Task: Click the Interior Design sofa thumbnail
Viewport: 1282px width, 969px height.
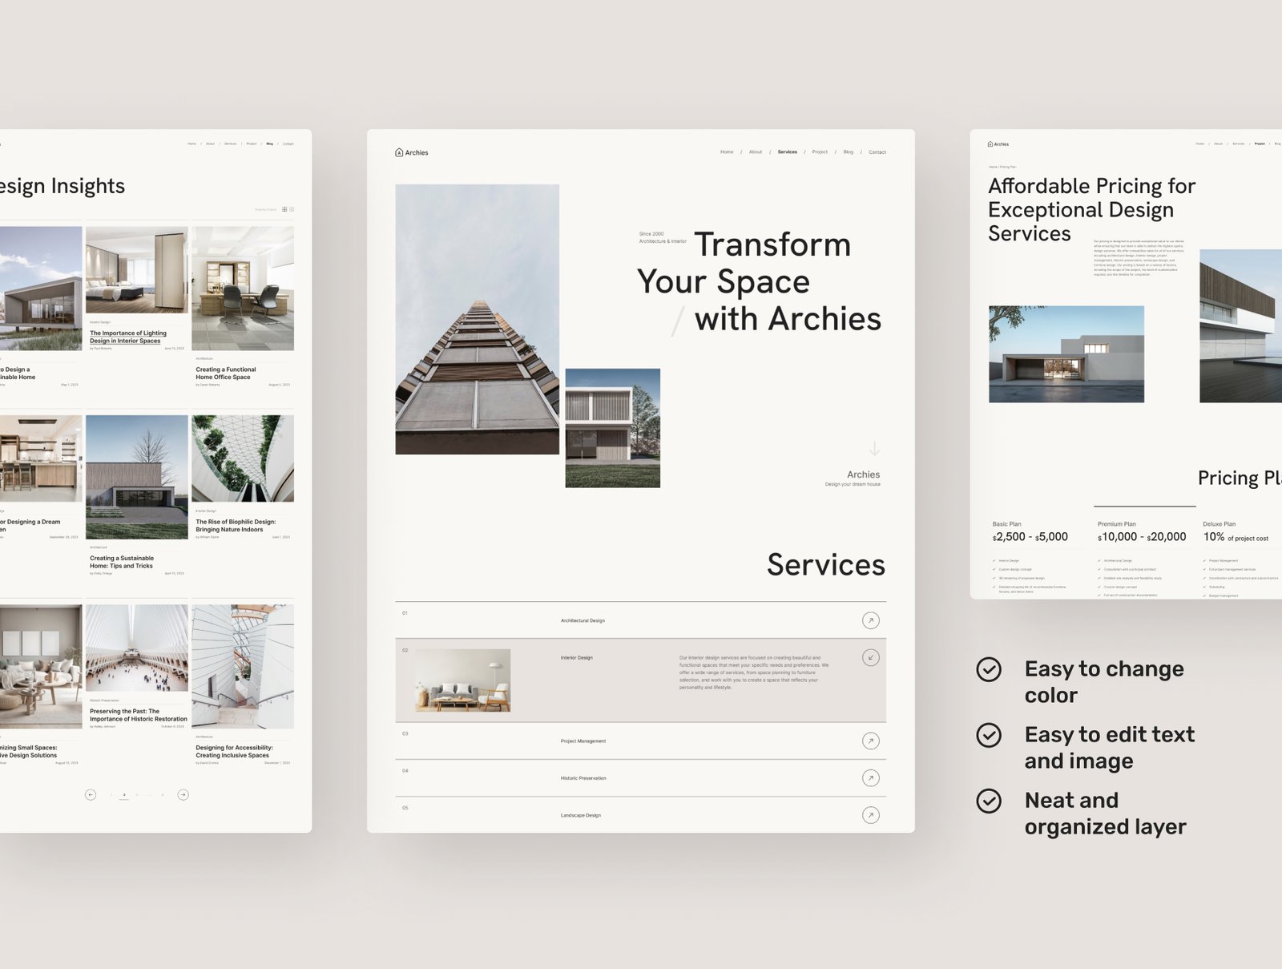Action: 462,680
